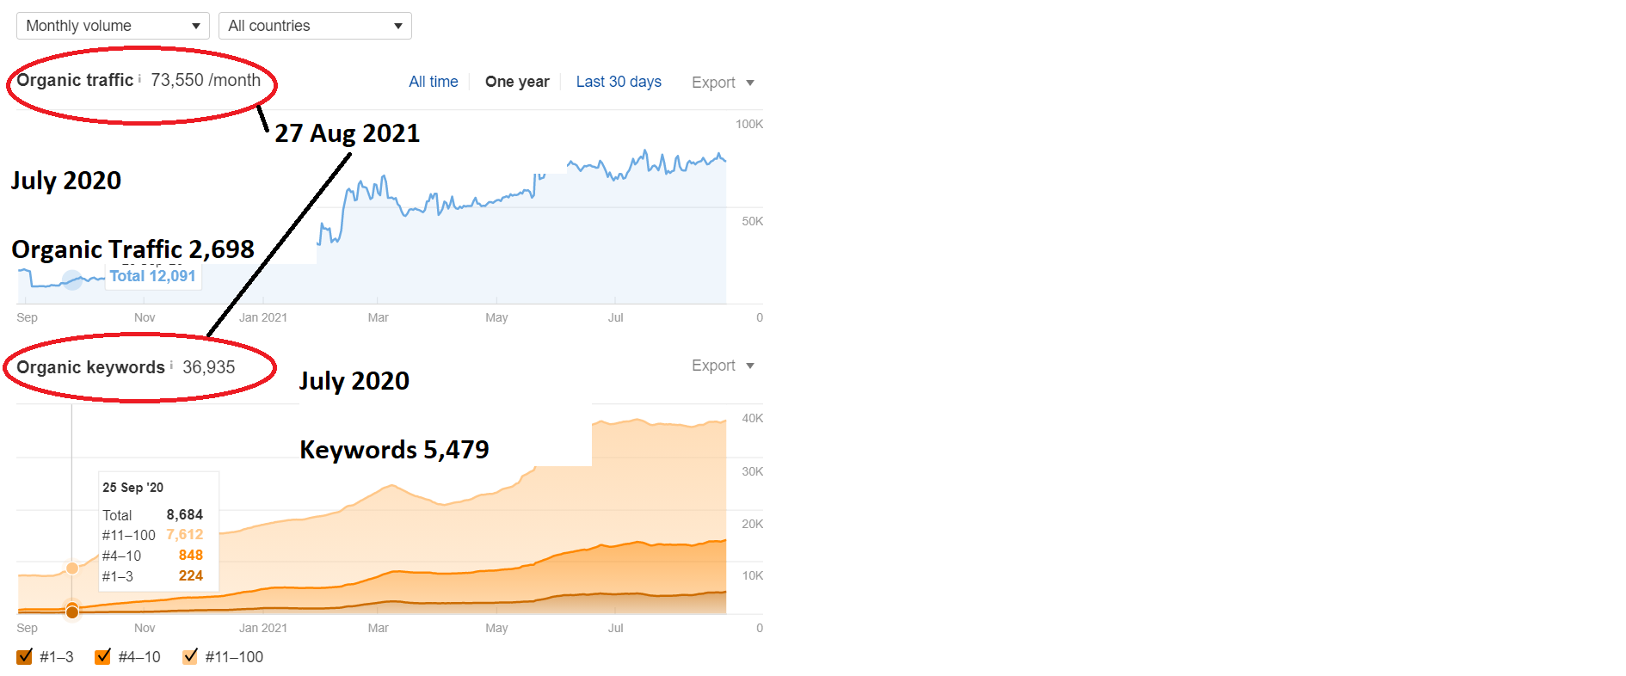This screenshot has height=676, width=1626.
Task: Click the light orange keyword chart marker
Action: point(72,568)
